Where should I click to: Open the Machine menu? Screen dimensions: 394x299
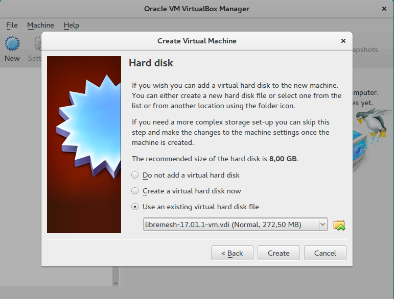pos(40,25)
